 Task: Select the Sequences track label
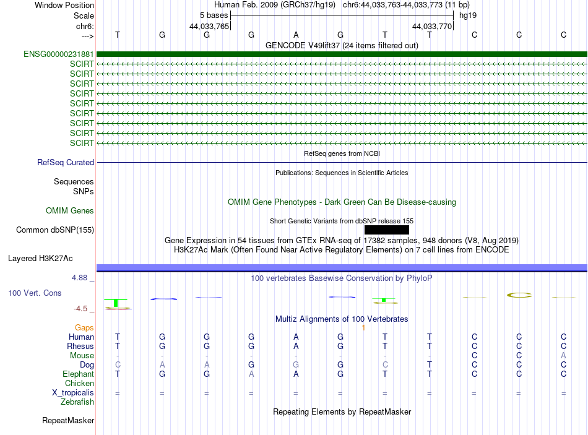[x=74, y=181]
